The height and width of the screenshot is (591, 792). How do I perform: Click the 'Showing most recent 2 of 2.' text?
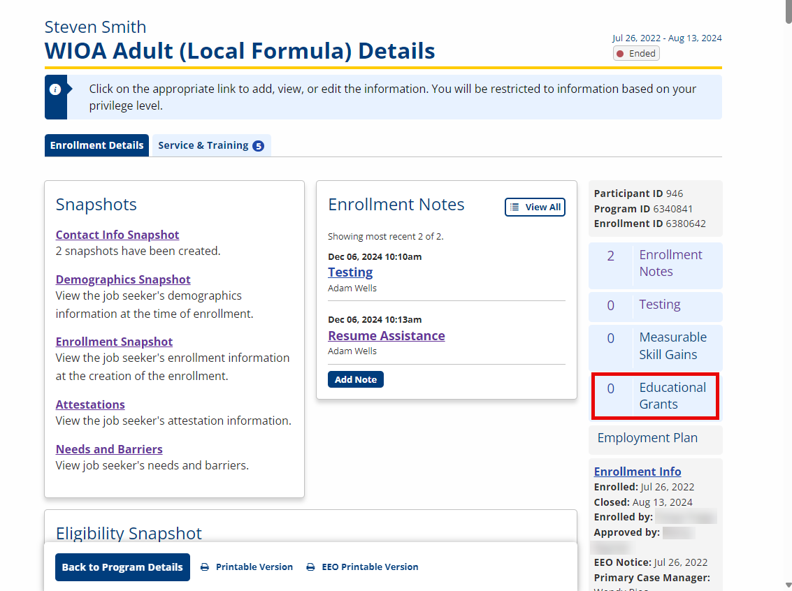pos(385,237)
